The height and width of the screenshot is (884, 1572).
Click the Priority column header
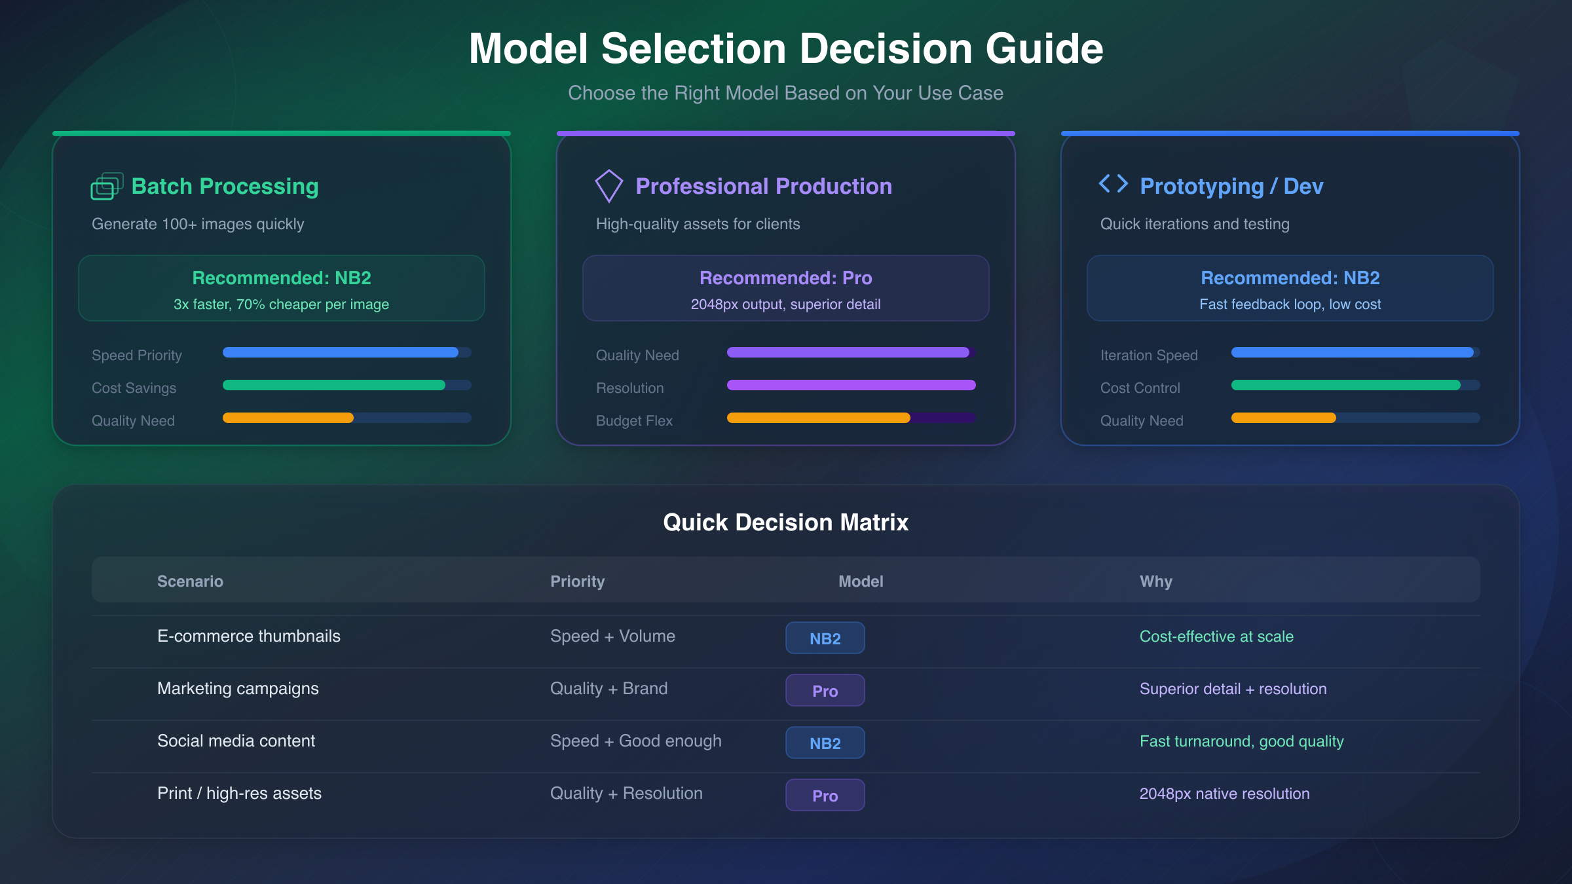(x=577, y=581)
